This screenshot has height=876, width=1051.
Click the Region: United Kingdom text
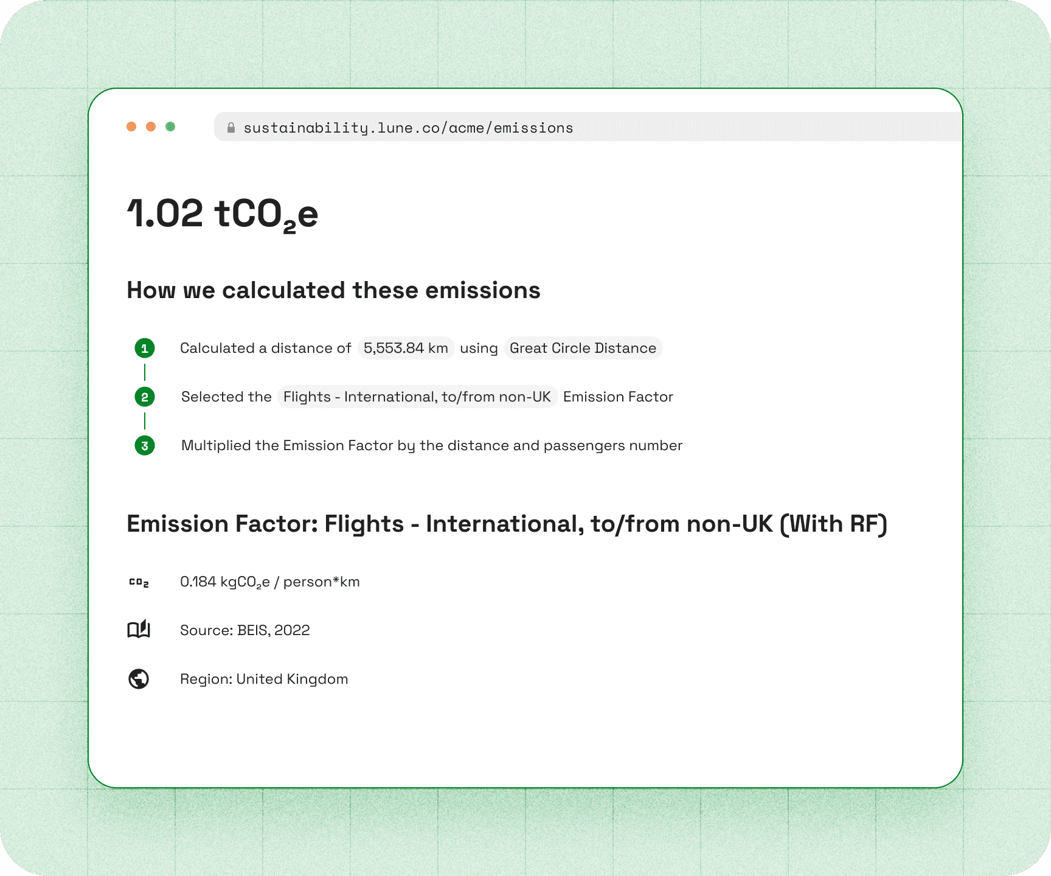point(264,679)
